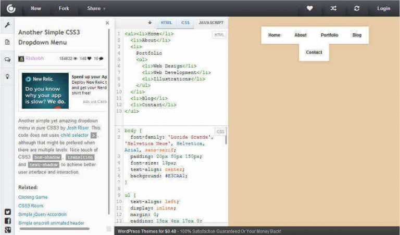Screen dimensions: 400x235
Task: Open the wrench settings icon in sidebar
Action: click(x=7, y=25)
